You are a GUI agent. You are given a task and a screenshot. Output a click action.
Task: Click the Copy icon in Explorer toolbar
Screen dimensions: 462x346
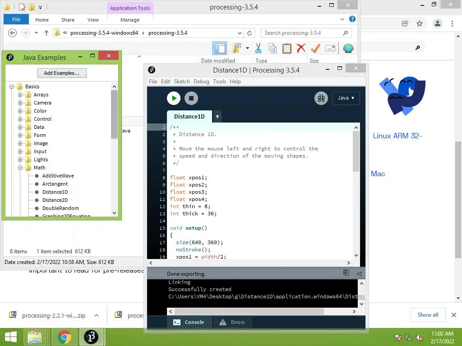(273, 48)
